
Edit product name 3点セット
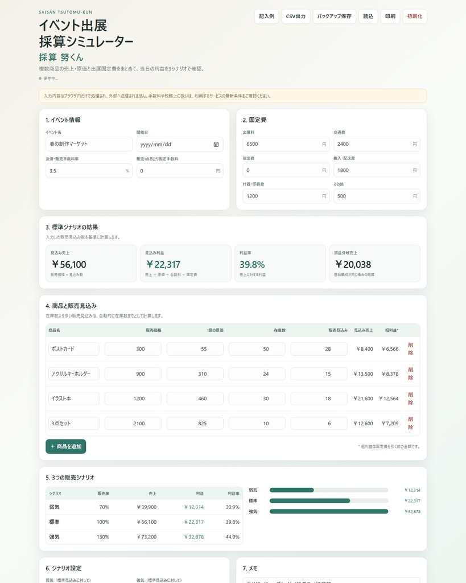click(x=74, y=423)
